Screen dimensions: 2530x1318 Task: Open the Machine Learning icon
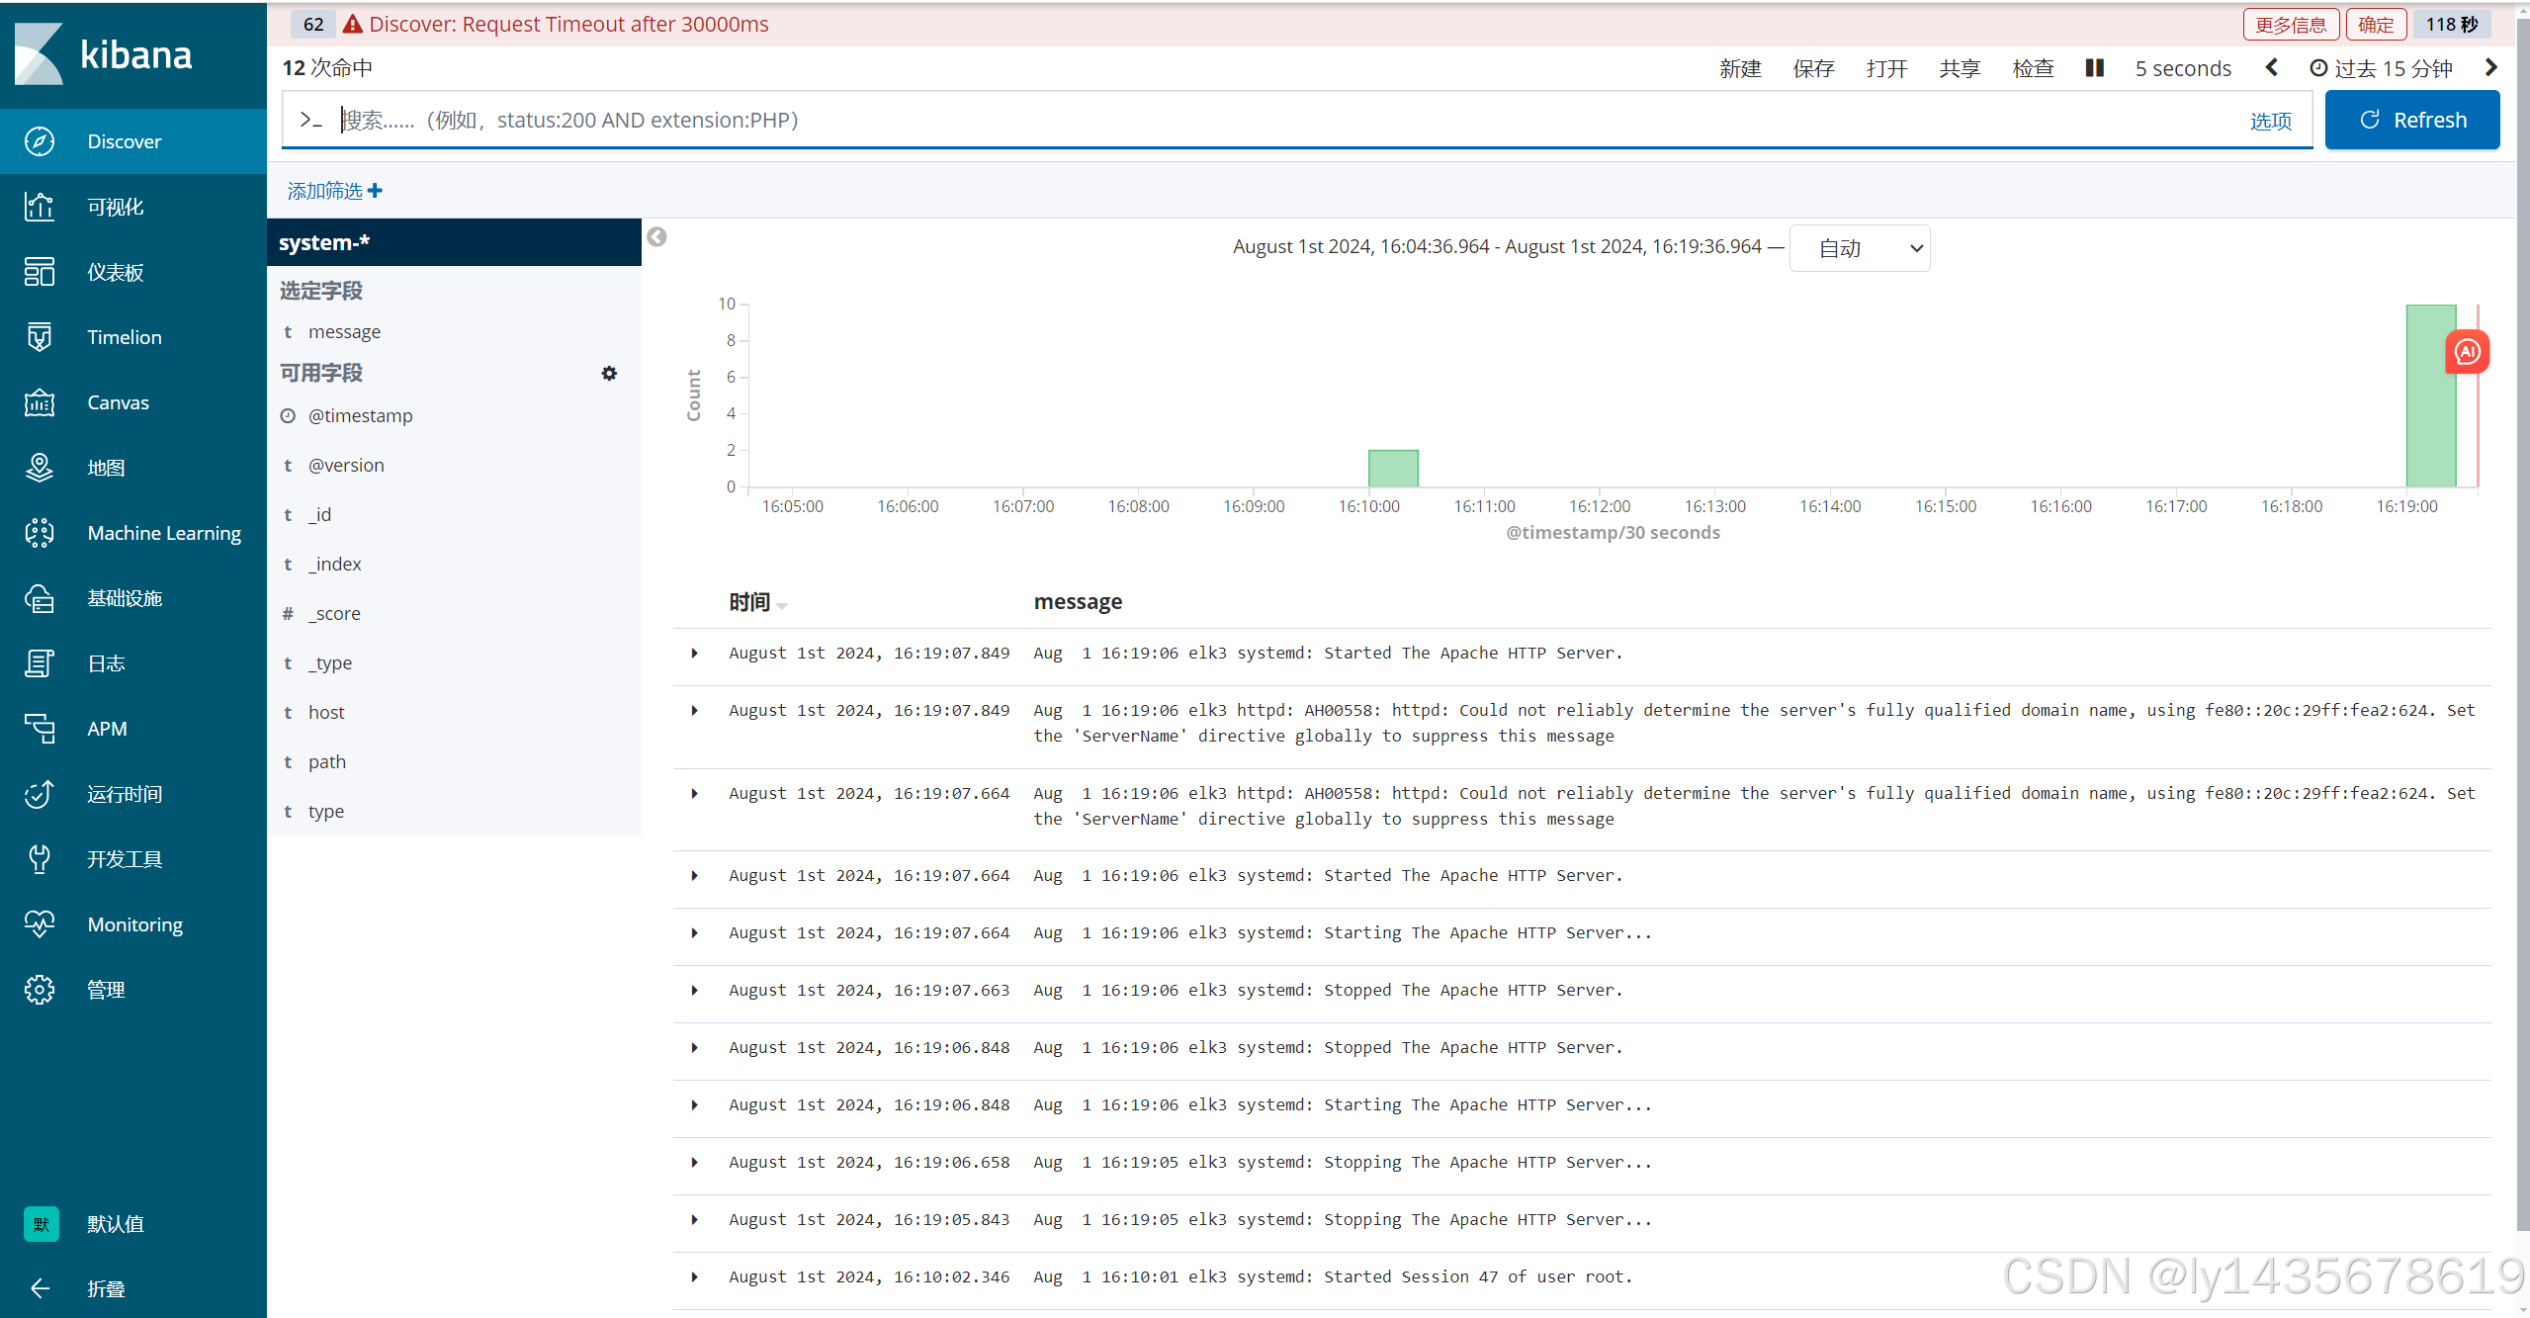pyautogui.click(x=40, y=533)
